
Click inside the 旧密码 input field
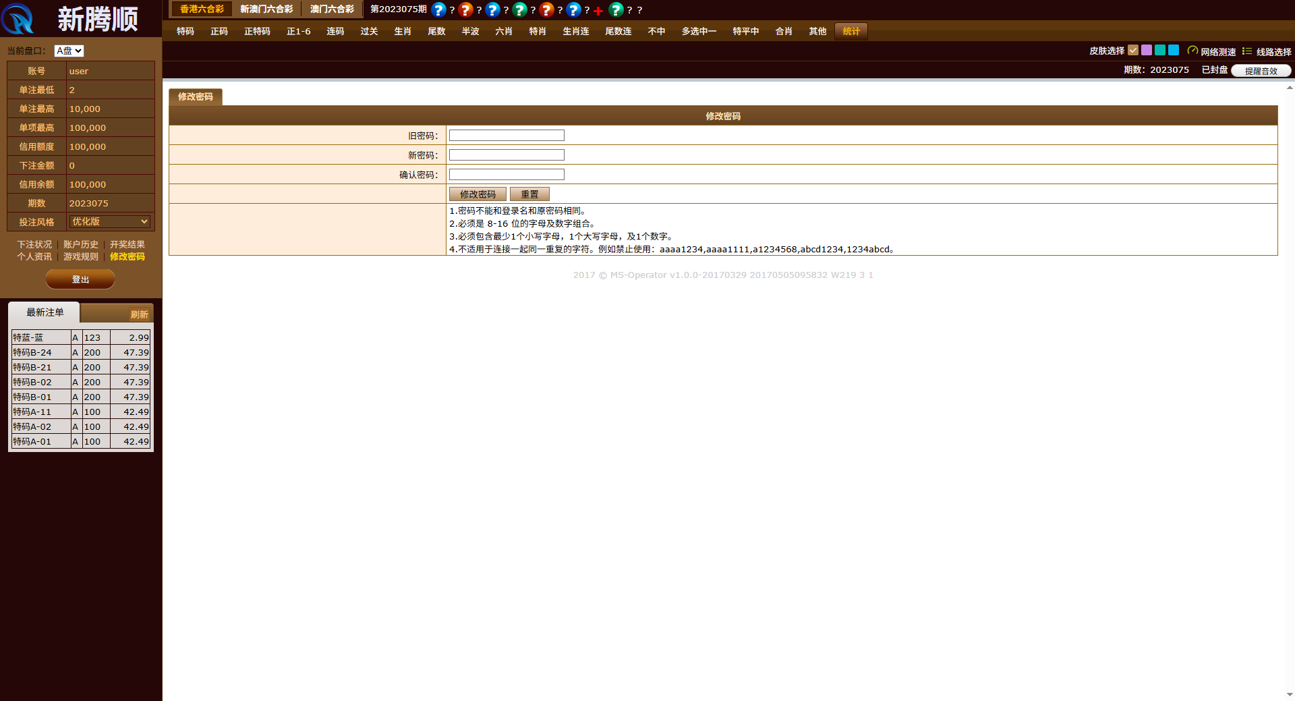point(506,135)
